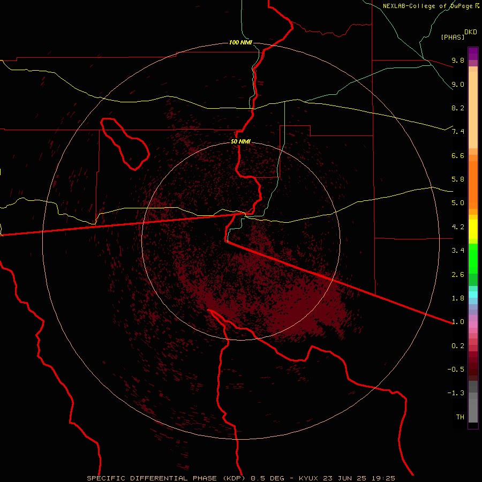Select the 1.8 value on the color scale
Image resolution: width=482 pixels, height=482 pixels.
458,298
